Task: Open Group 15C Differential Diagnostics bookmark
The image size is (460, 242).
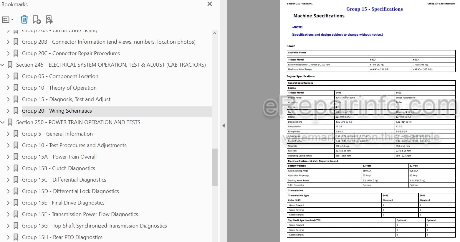Action: (64, 180)
